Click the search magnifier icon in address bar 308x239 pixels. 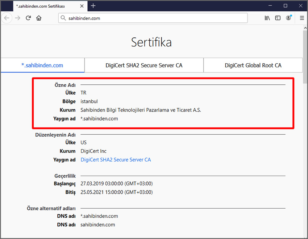(x=63, y=18)
